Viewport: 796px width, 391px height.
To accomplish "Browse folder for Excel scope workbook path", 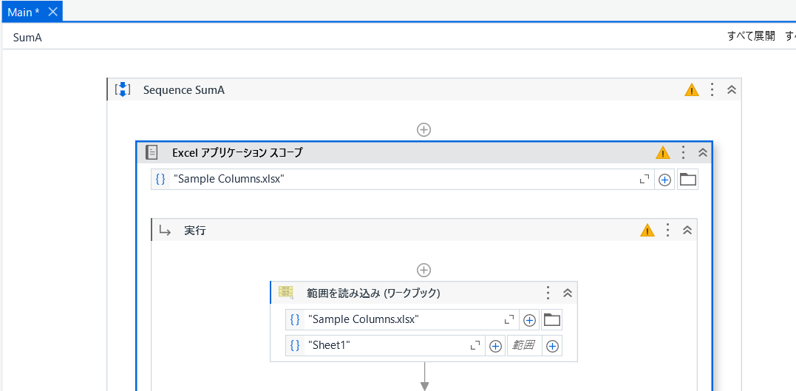I will [688, 180].
